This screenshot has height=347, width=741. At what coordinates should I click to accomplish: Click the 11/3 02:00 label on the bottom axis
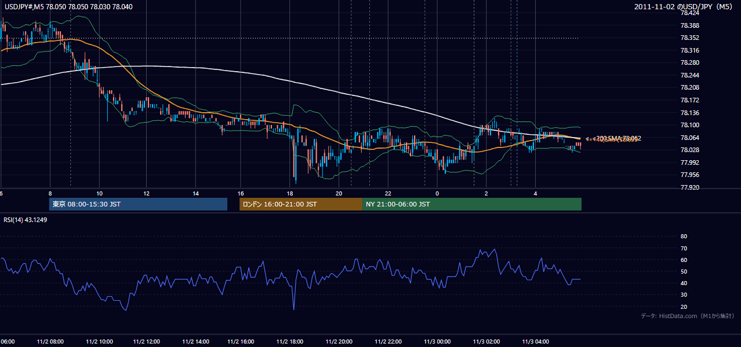point(486,342)
